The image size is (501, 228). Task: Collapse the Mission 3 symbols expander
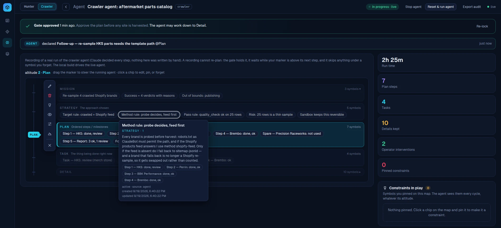pyautogui.click(x=353, y=89)
